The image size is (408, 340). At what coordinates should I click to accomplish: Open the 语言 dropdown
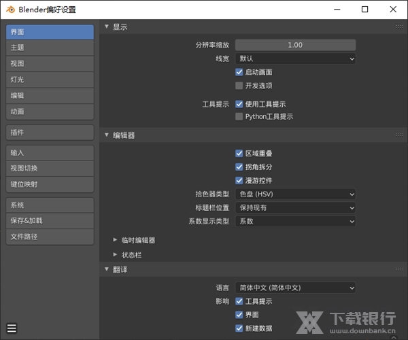tap(295, 288)
